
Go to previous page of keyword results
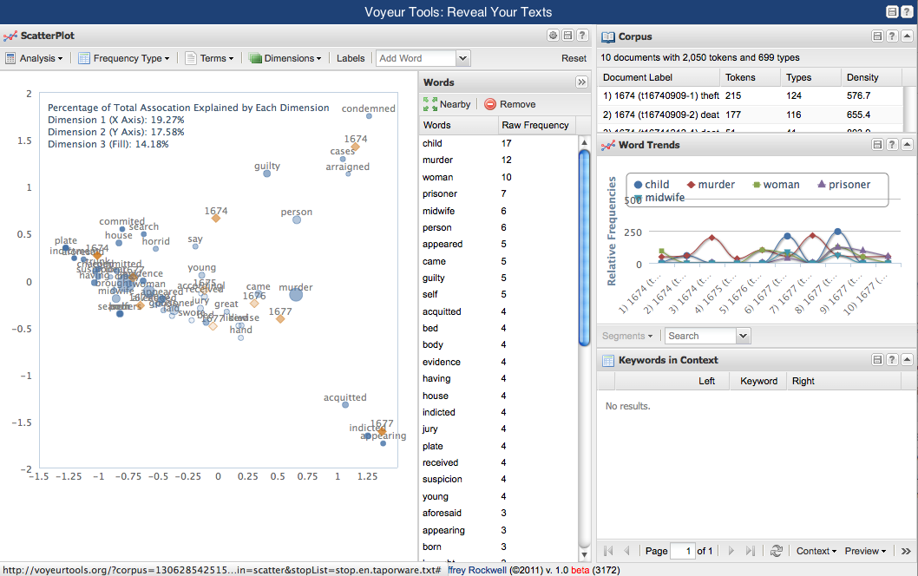(x=627, y=551)
